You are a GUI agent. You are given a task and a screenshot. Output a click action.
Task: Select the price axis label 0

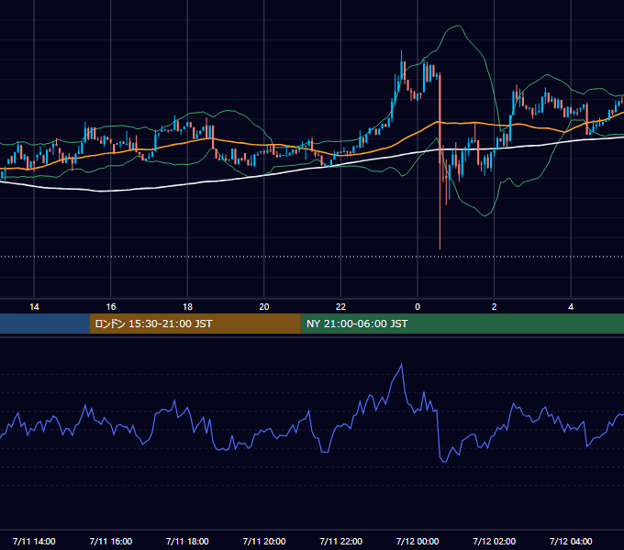coord(418,307)
